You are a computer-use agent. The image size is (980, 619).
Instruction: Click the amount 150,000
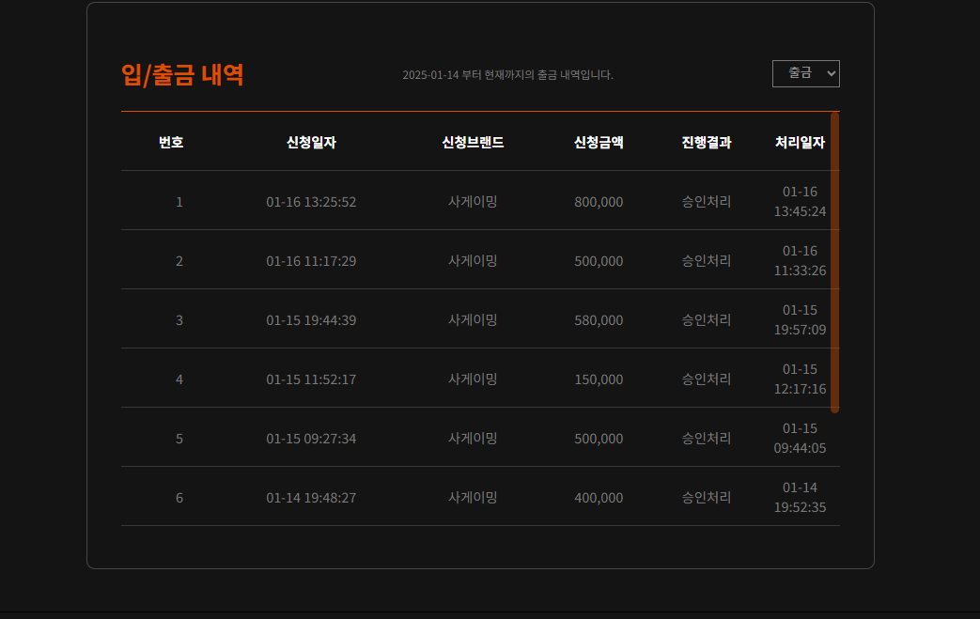(599, 379)
